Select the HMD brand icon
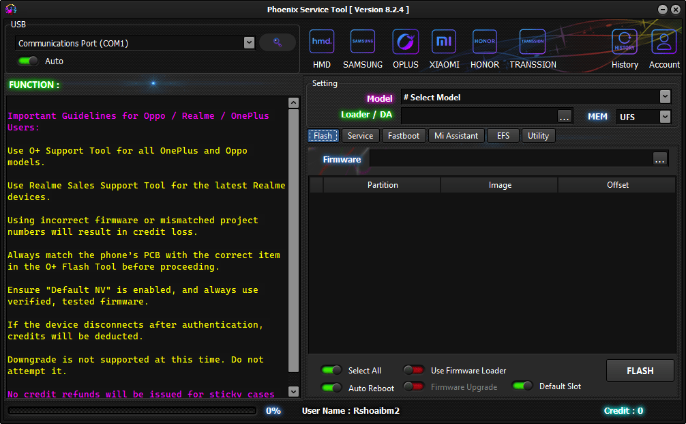This screenshot has width=686, height=424. click(321, 42)
